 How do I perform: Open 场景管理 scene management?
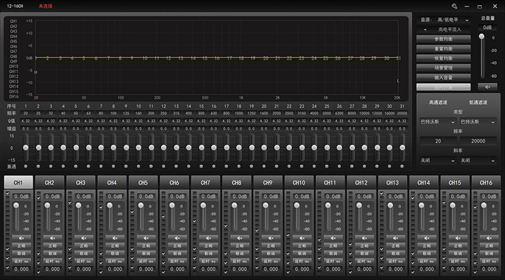click(x=444, y=68)
